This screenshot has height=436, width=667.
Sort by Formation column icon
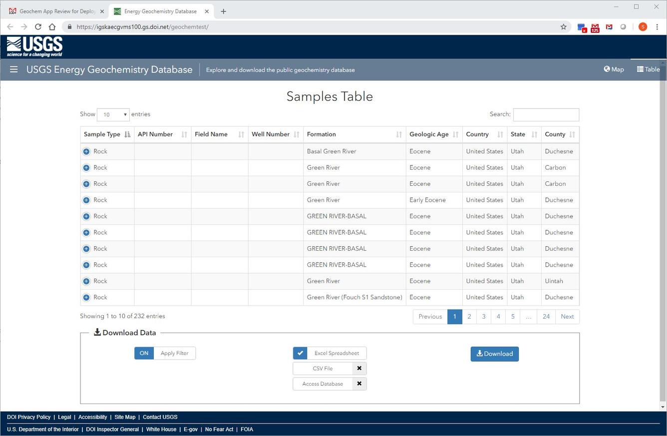point(399,134)
